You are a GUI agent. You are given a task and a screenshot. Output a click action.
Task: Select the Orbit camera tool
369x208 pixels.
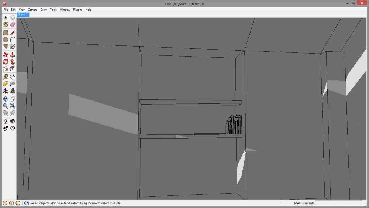pyautogui.click(x=6, y=99)
